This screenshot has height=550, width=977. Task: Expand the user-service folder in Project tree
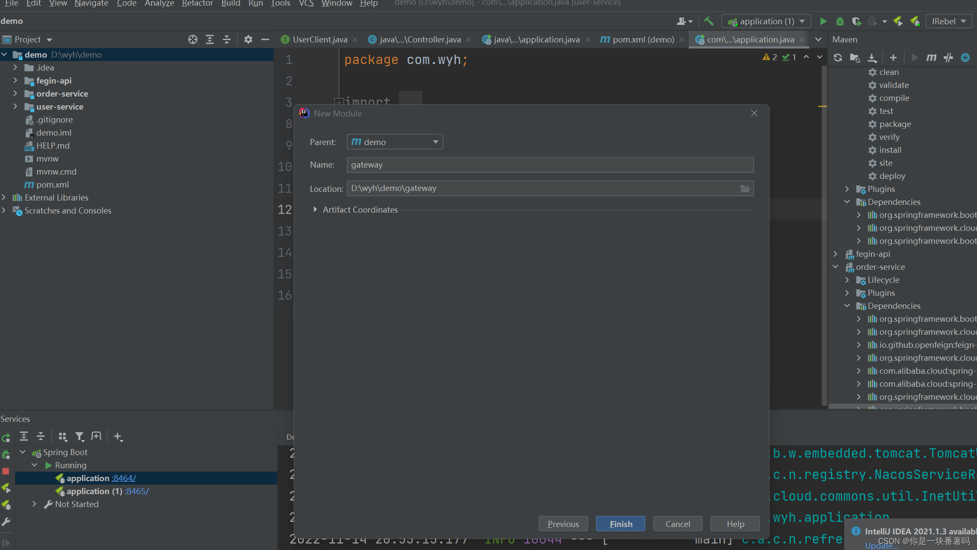pos(16,107)
